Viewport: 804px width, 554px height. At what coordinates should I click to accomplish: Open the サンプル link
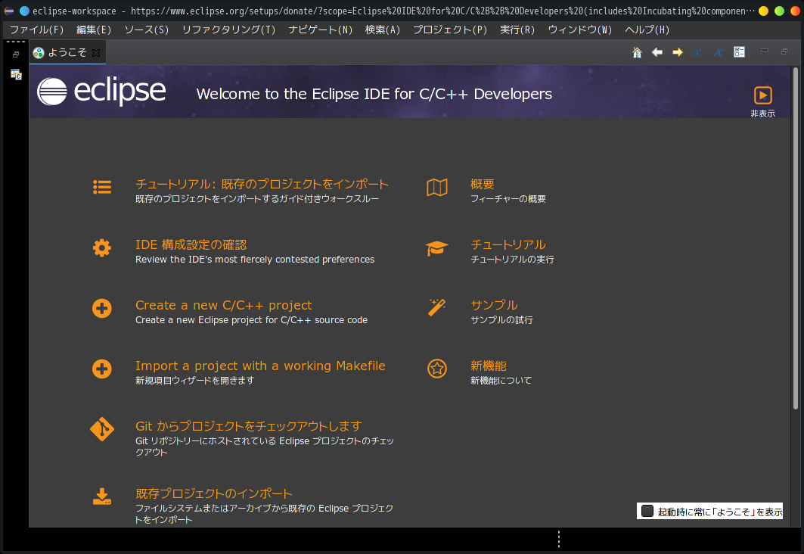pos(495,305)
